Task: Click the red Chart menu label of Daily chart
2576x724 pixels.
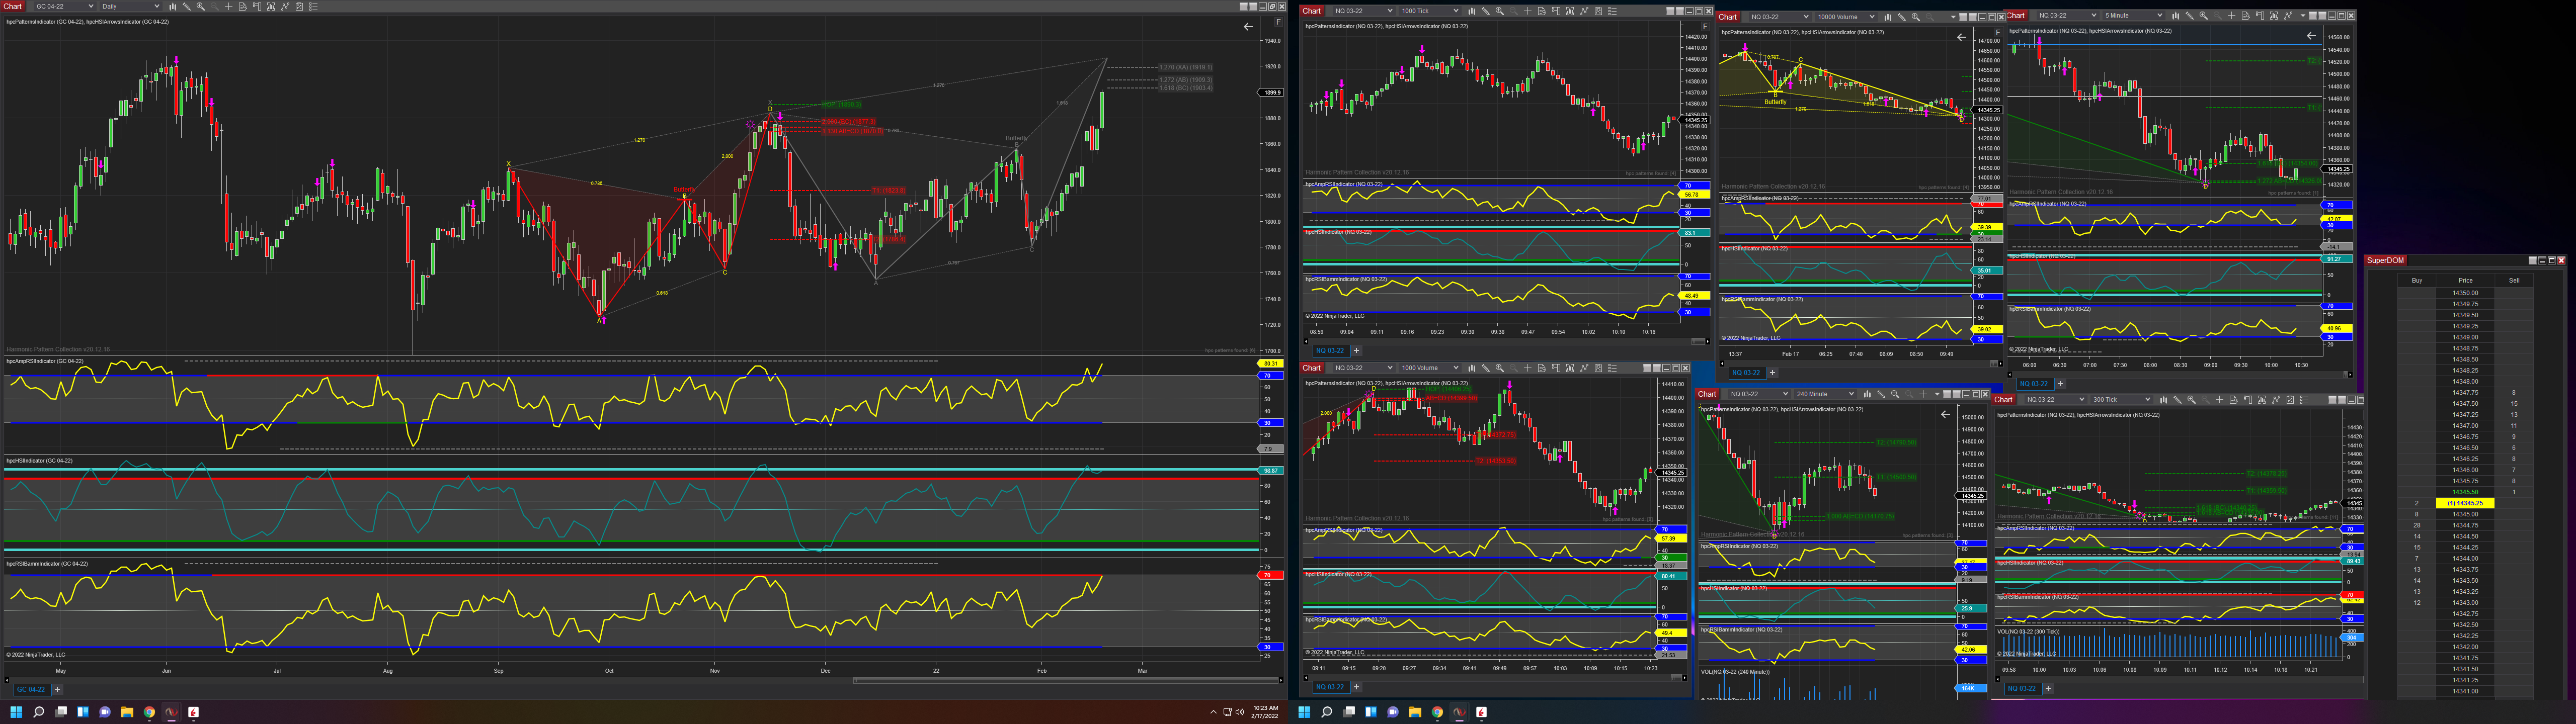Action: click(x=12, y=6)
